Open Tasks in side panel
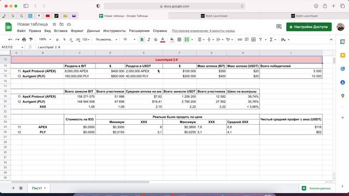 (x=342, y=69)
